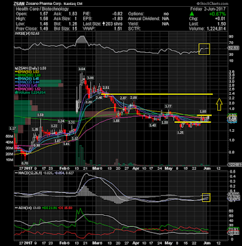Click the 3.56 price peak label

coord(81,69)
